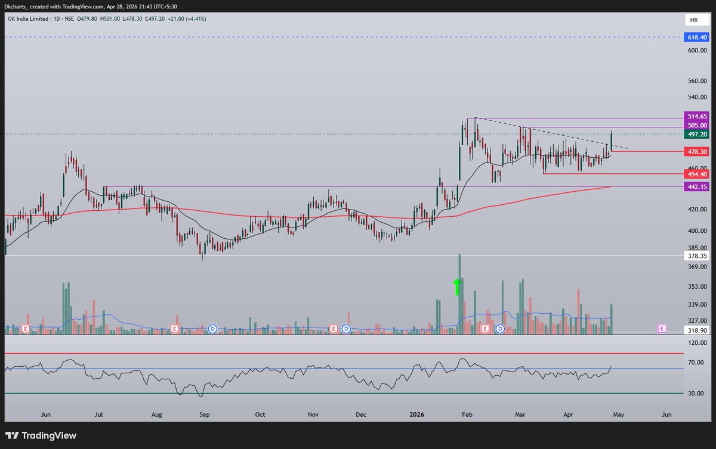Select the 442.15 purple price label

tap(697, 187)
